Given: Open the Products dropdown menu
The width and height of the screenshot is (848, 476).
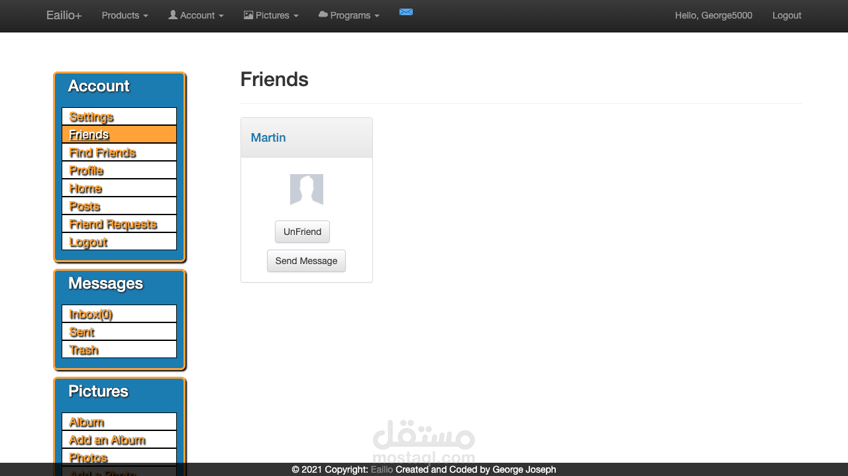Looking at the screenshot, I should (125, 15).
